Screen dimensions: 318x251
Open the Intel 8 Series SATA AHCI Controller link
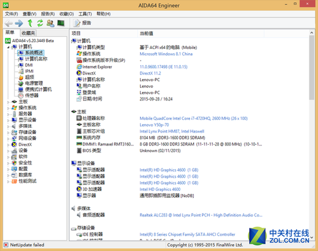pos(187,234)
